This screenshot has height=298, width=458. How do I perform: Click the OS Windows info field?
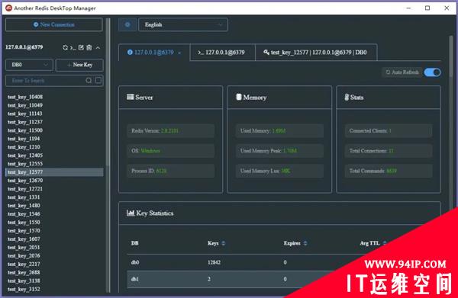170,151
